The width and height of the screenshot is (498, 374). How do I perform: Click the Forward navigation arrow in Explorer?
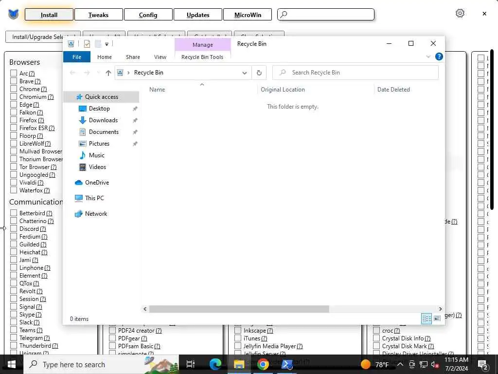87,73
